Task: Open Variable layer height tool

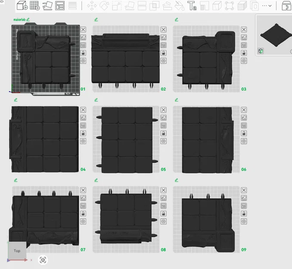Action: click(x=72, y=6)
